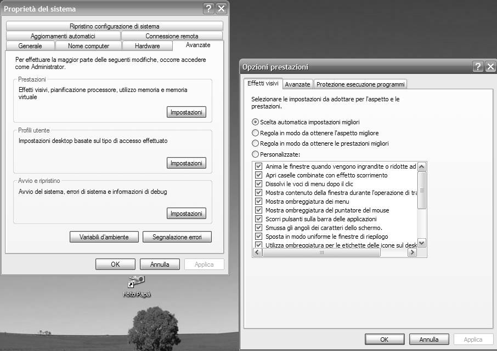Click Impostazioni in the Profili utente section
Screen dimensions: 497x351
[x=187, y=163]
